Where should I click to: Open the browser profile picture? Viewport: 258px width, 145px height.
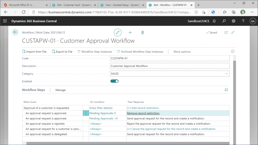[243, 12]
